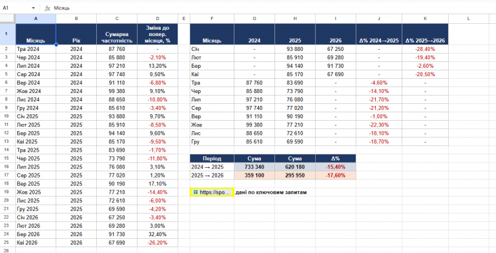
Task: Select the -2,60% cell
Action: click(x=425, y=66)
